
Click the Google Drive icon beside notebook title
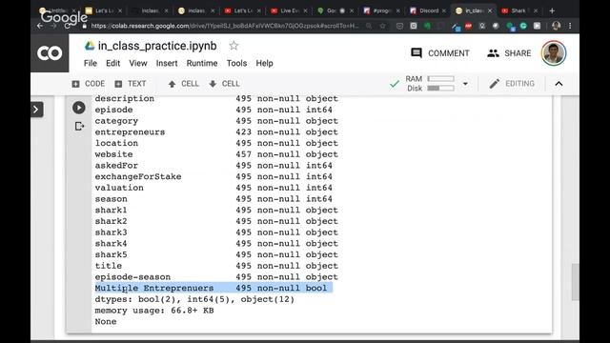coord(90,46)
